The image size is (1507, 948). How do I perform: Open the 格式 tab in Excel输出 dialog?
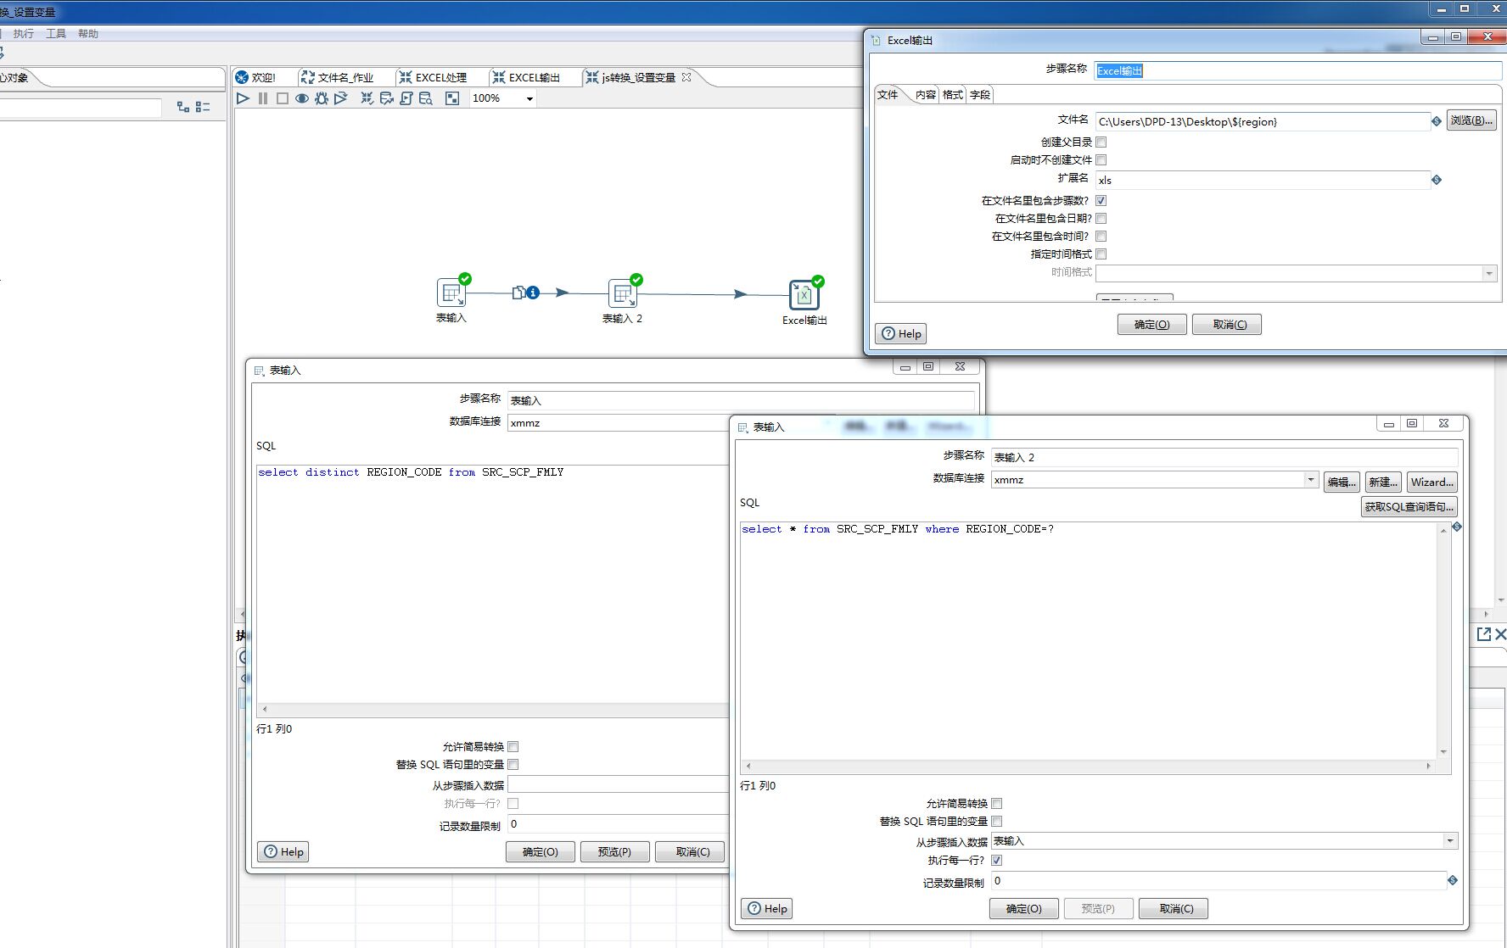(953, 95)
